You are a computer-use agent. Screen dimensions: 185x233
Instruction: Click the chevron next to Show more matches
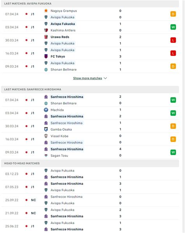(105, 78)
